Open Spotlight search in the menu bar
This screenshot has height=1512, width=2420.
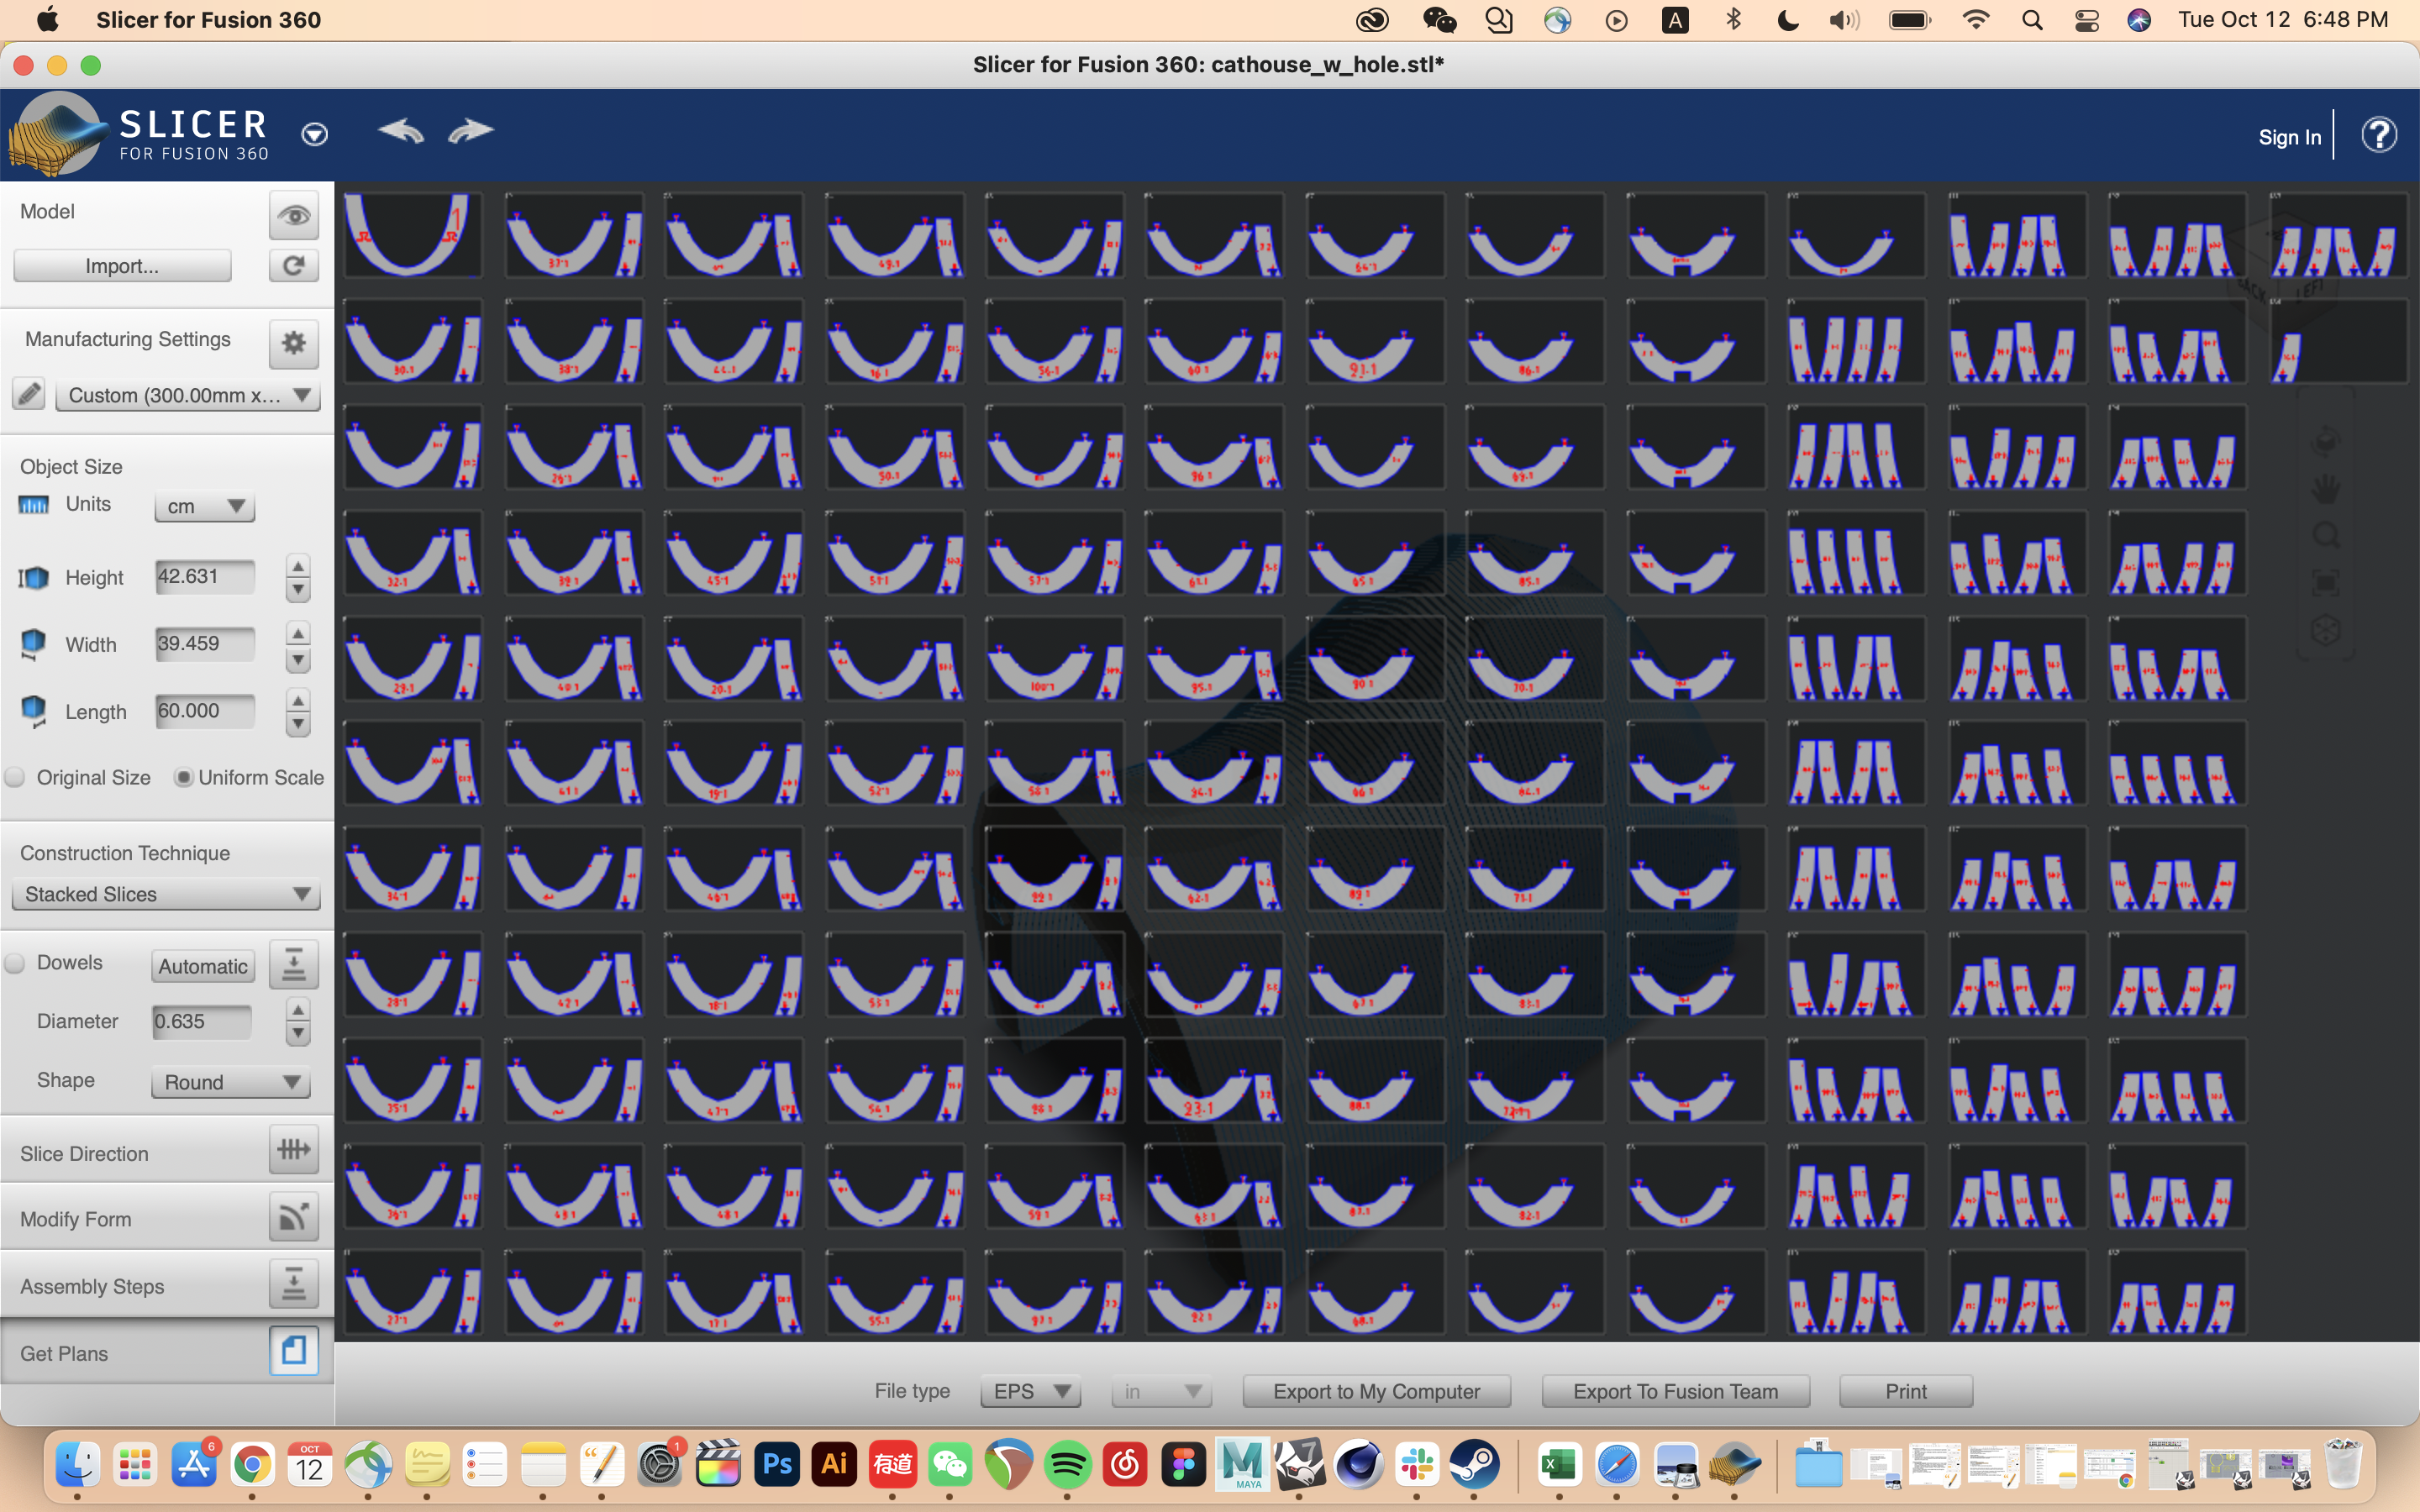pyautogui.click(x=2032, y=20)
